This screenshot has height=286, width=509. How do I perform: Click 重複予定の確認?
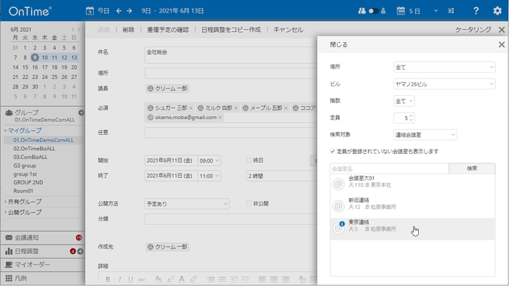point(167,30)
